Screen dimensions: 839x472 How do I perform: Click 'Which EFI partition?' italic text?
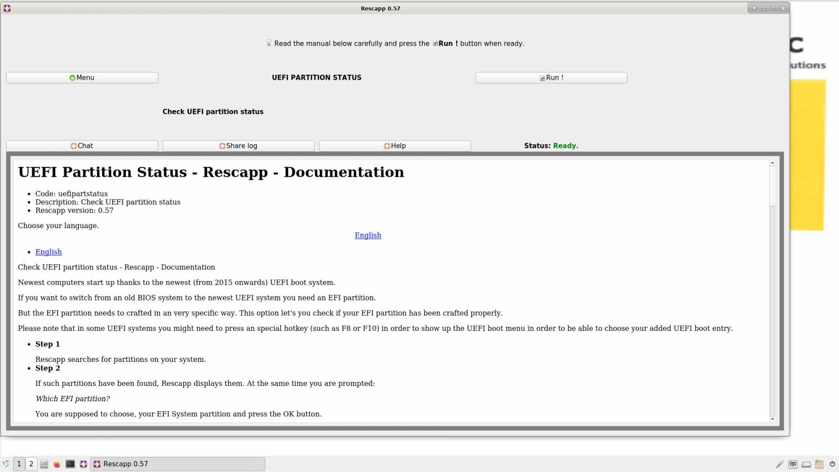point(73,399)
